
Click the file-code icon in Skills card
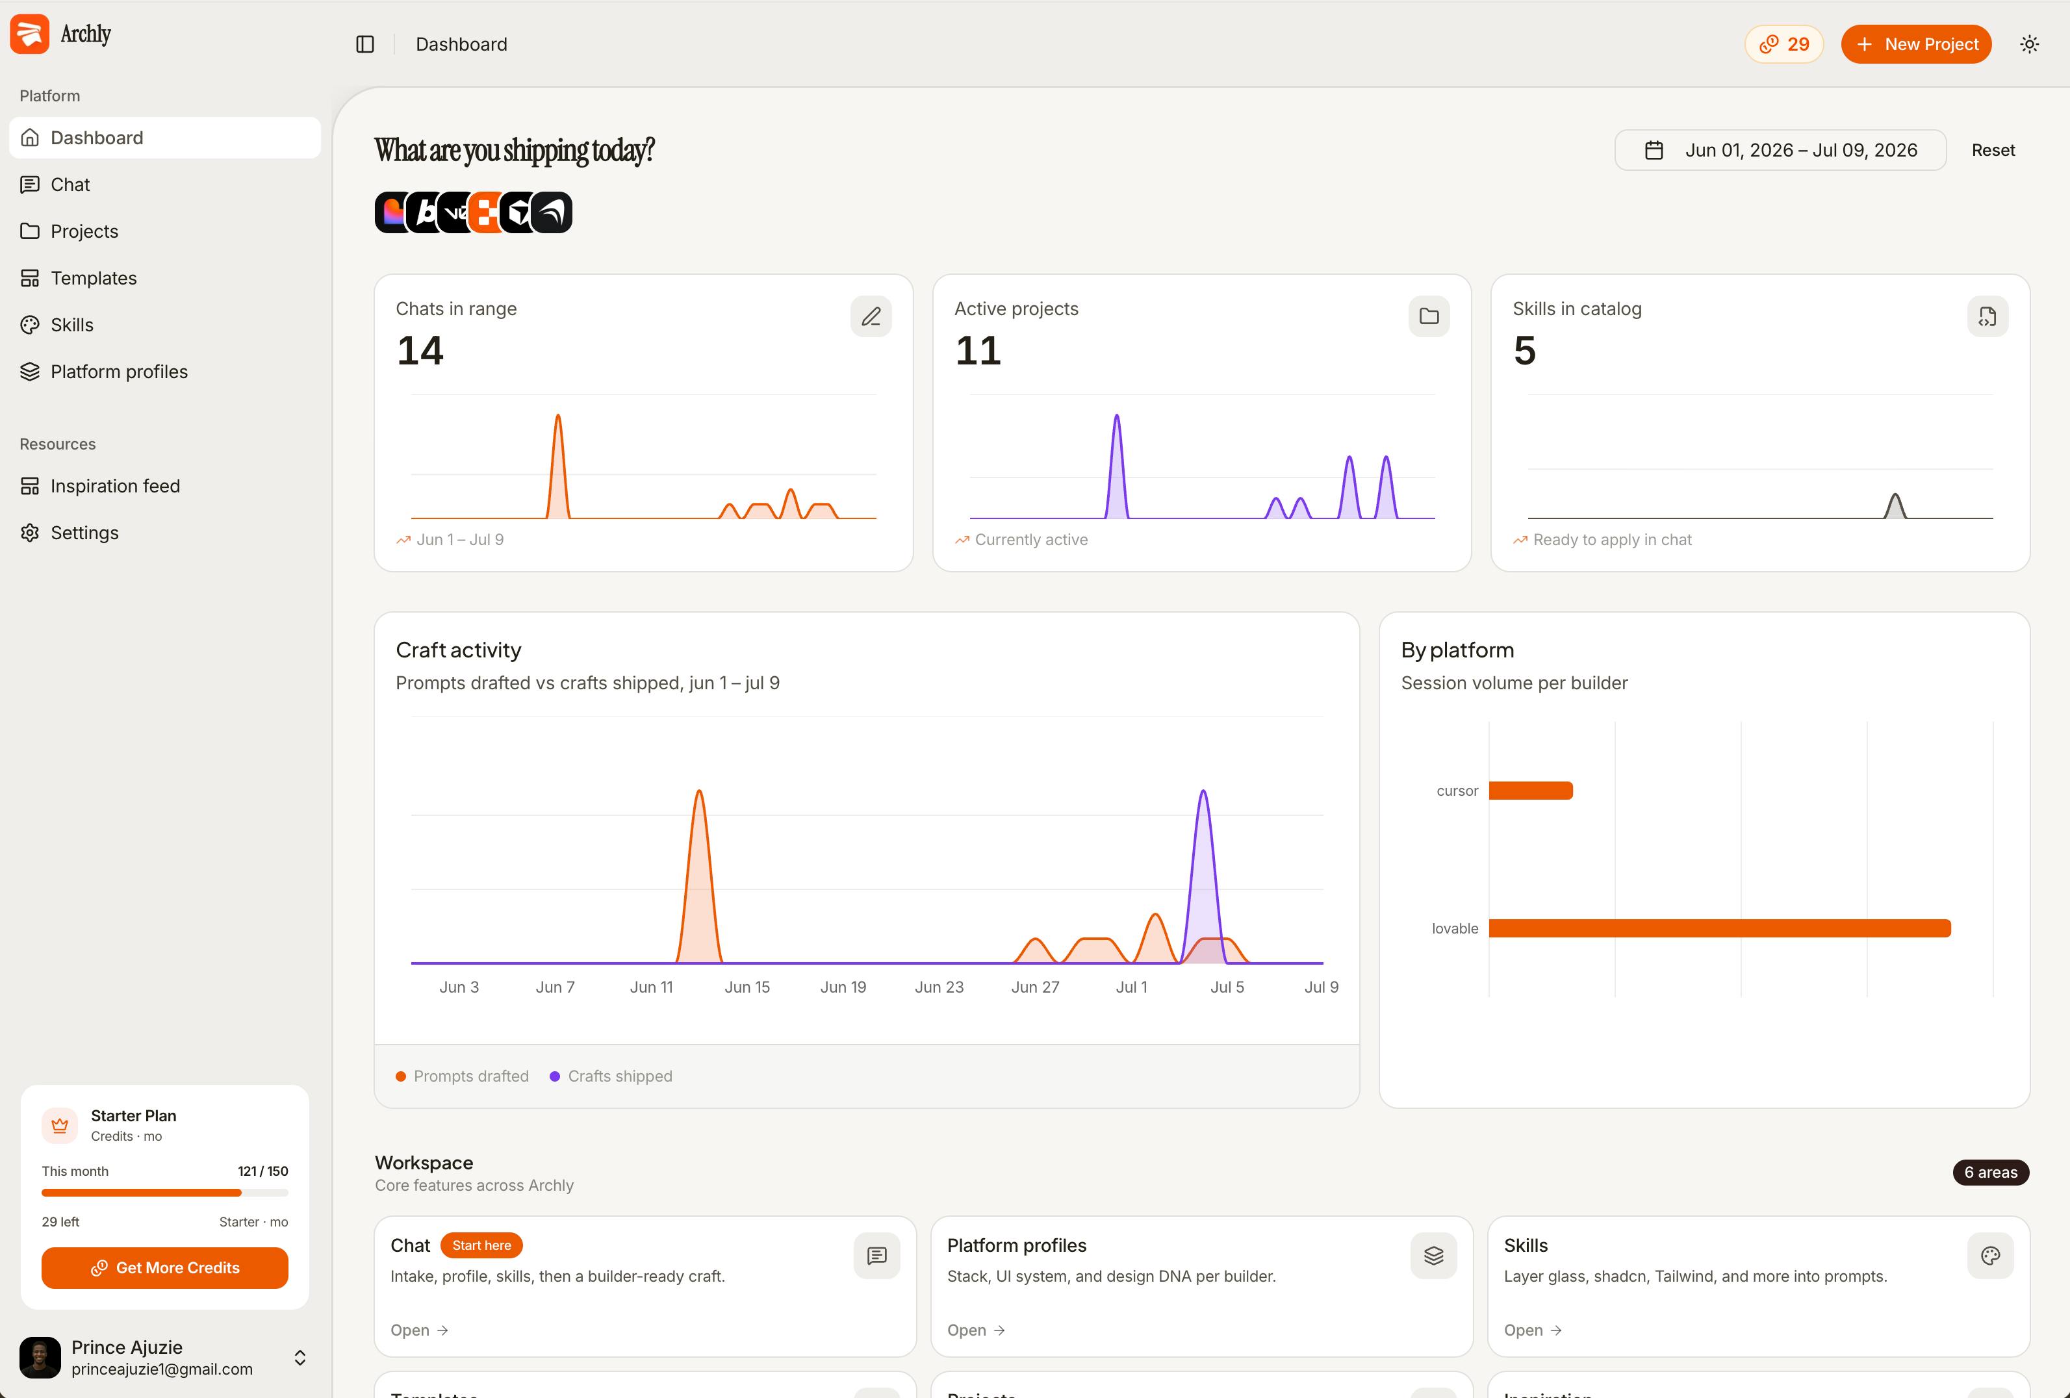point(1987,316)
